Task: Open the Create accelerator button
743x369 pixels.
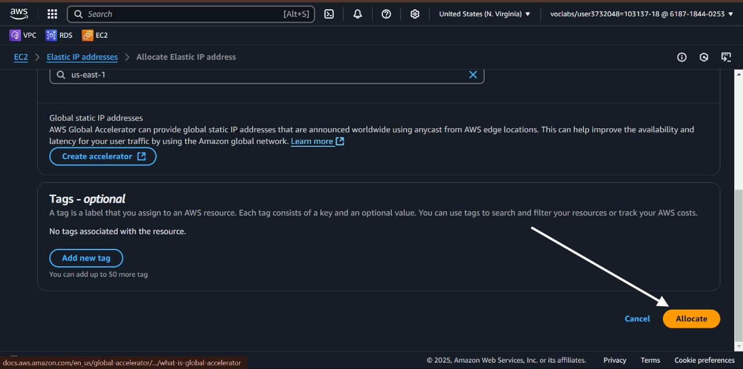Action: point(103,157)
